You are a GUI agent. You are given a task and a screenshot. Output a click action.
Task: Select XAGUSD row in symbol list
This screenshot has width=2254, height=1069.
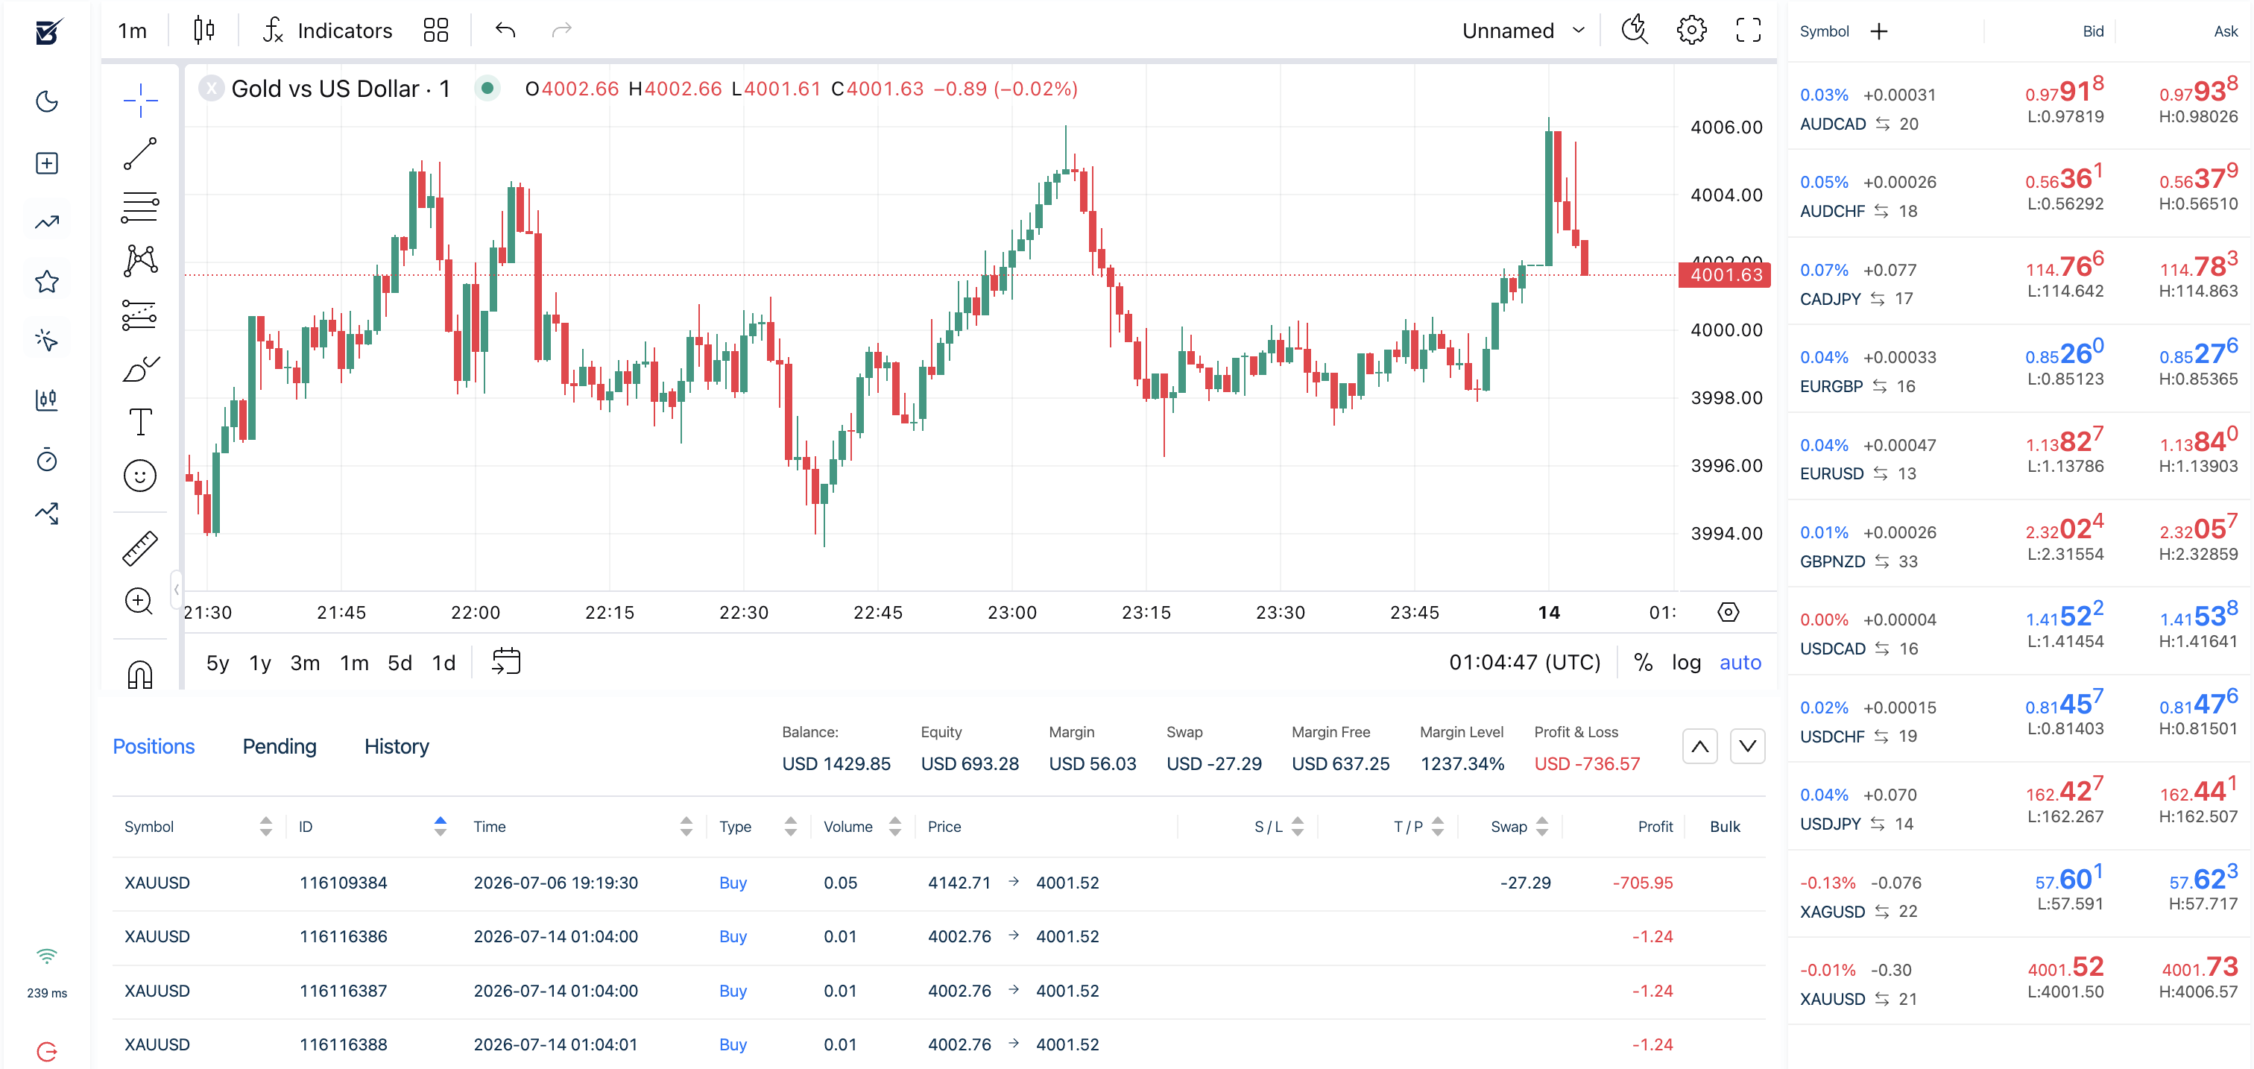tap(2018, 893)
